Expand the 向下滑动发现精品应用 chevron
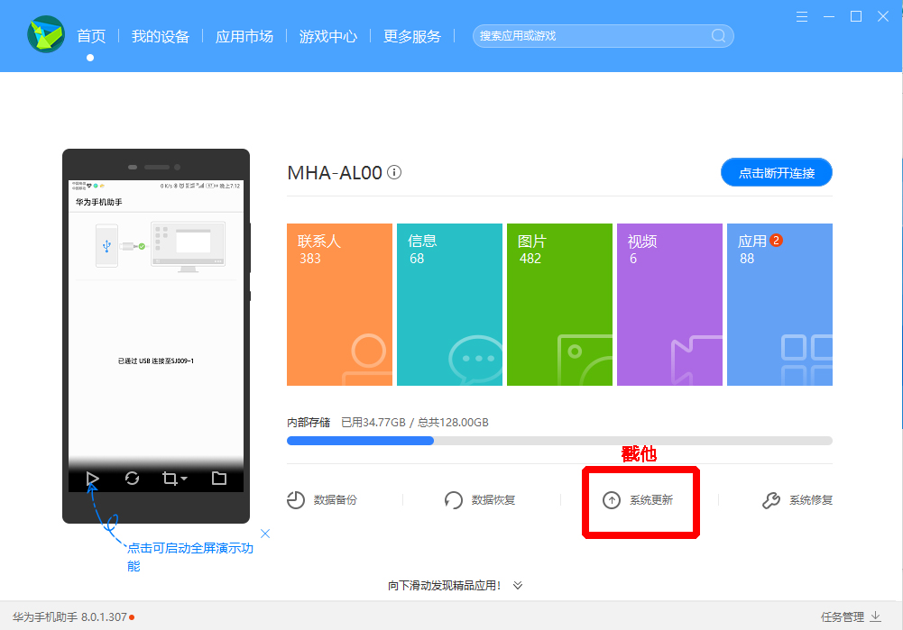The width and height of the screenshot is (903, 630). pyautogui.click(x=518, y=585)
